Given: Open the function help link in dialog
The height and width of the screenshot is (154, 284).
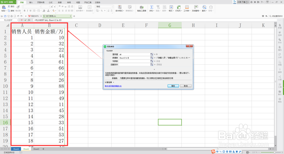Looking at the screenshot, I should [113, 86].
